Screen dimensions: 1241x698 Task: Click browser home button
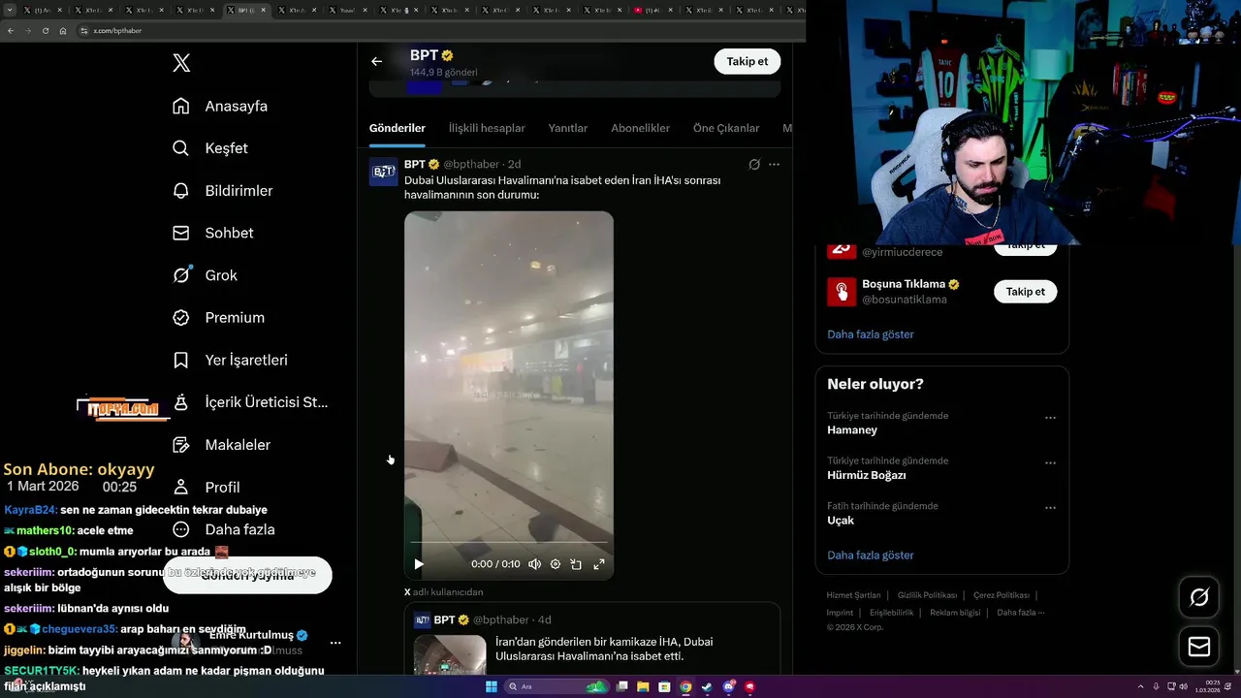(63, 30)
